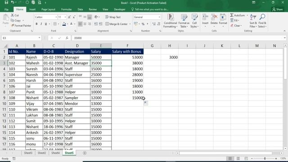
Task: Click the Accounting currency format icon
Action: (x=135, y=24)
